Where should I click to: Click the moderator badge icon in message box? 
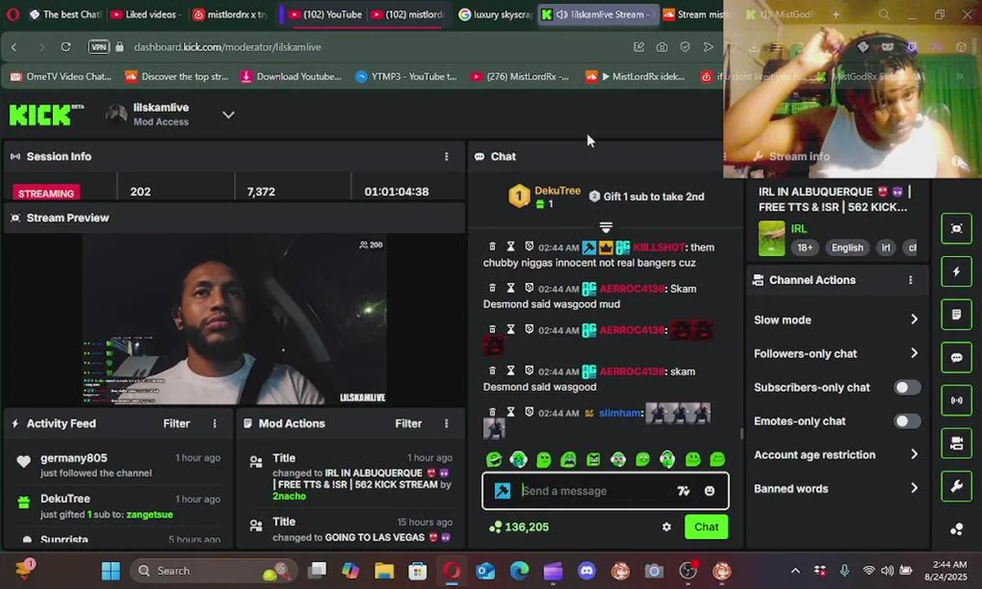click(502, 491)
